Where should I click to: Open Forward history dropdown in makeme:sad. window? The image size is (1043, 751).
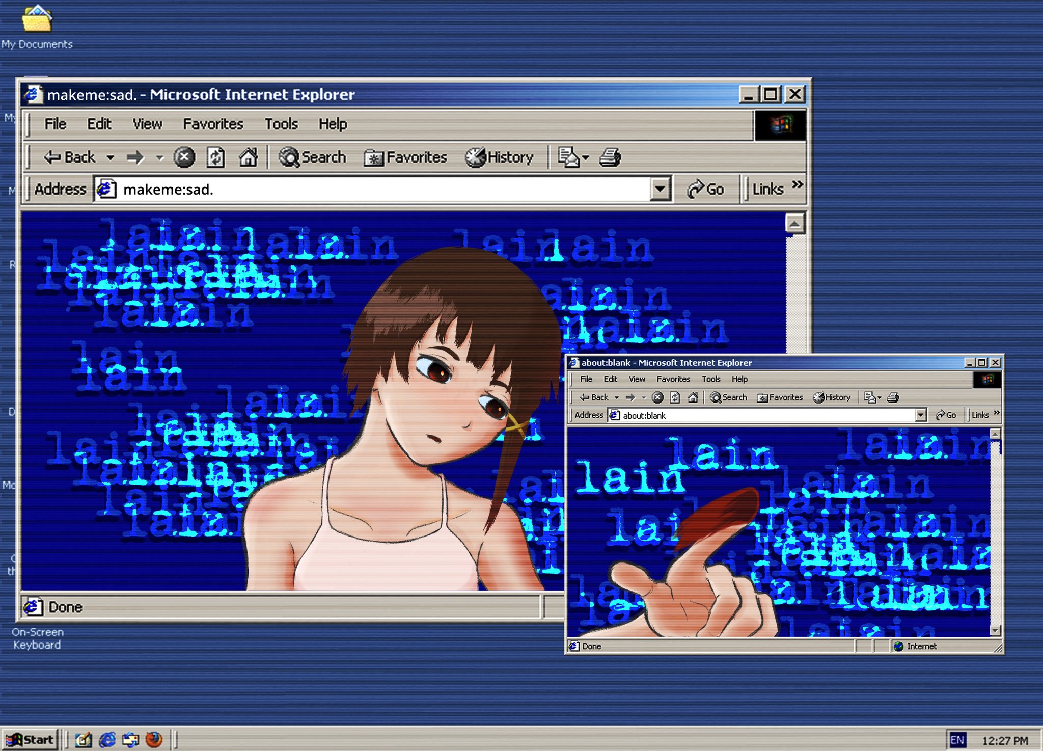tap(160, 158)
